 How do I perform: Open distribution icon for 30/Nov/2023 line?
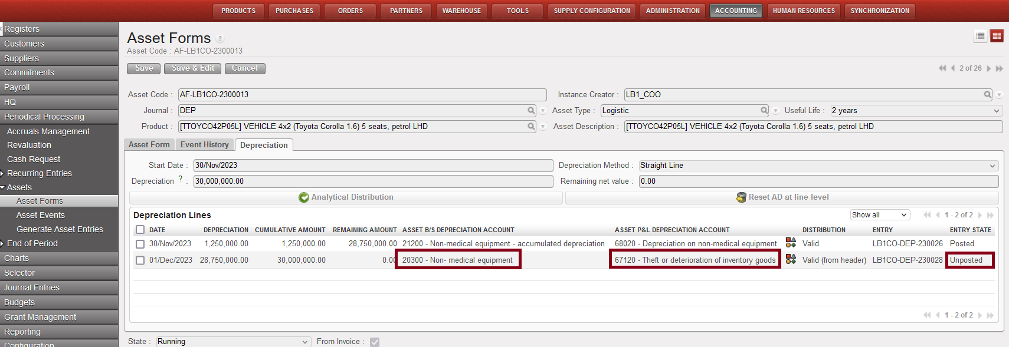tap(791, 243)
